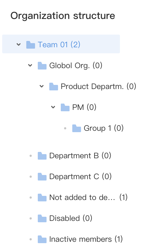The image size is (167, 250).
Task: Collapse the Globol Org. node chevron
Action: pyautogui.click(x=30, y=65)
